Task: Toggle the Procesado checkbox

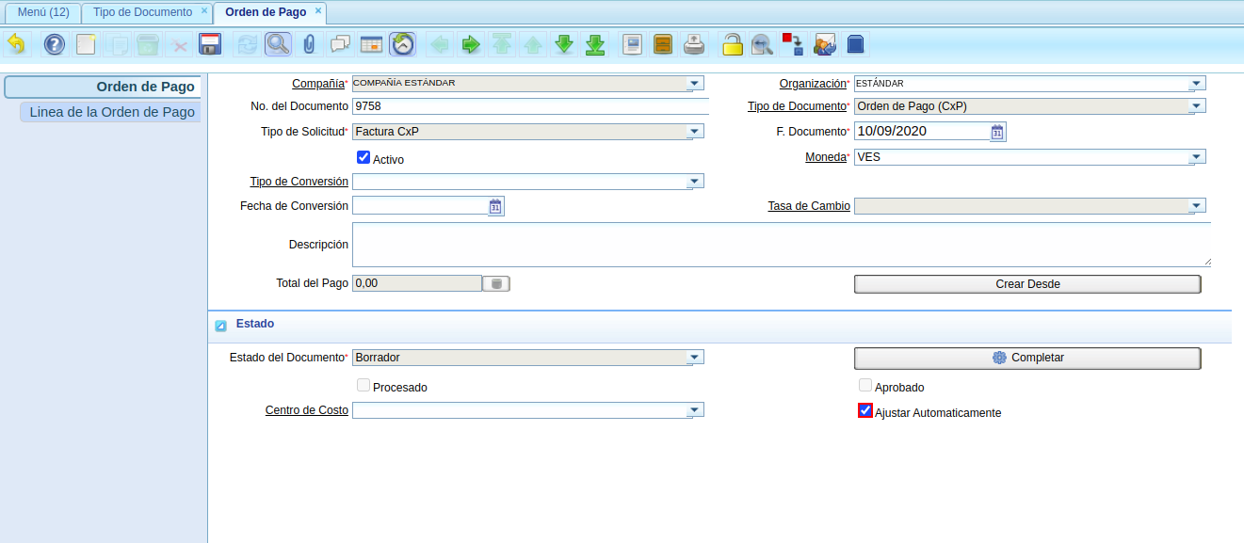Action: coord(364,386)
